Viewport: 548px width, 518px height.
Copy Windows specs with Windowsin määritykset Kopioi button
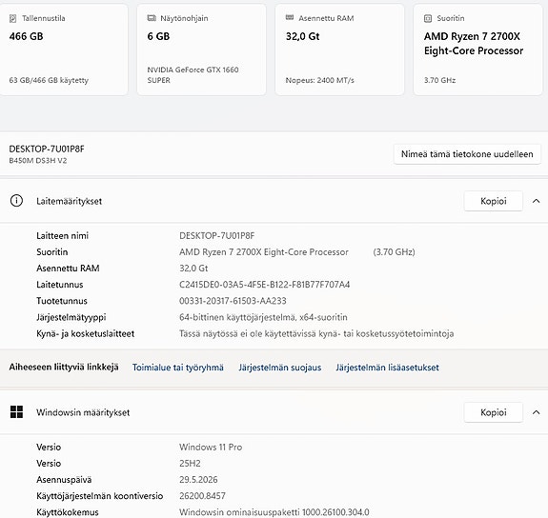tap(493, 412)
